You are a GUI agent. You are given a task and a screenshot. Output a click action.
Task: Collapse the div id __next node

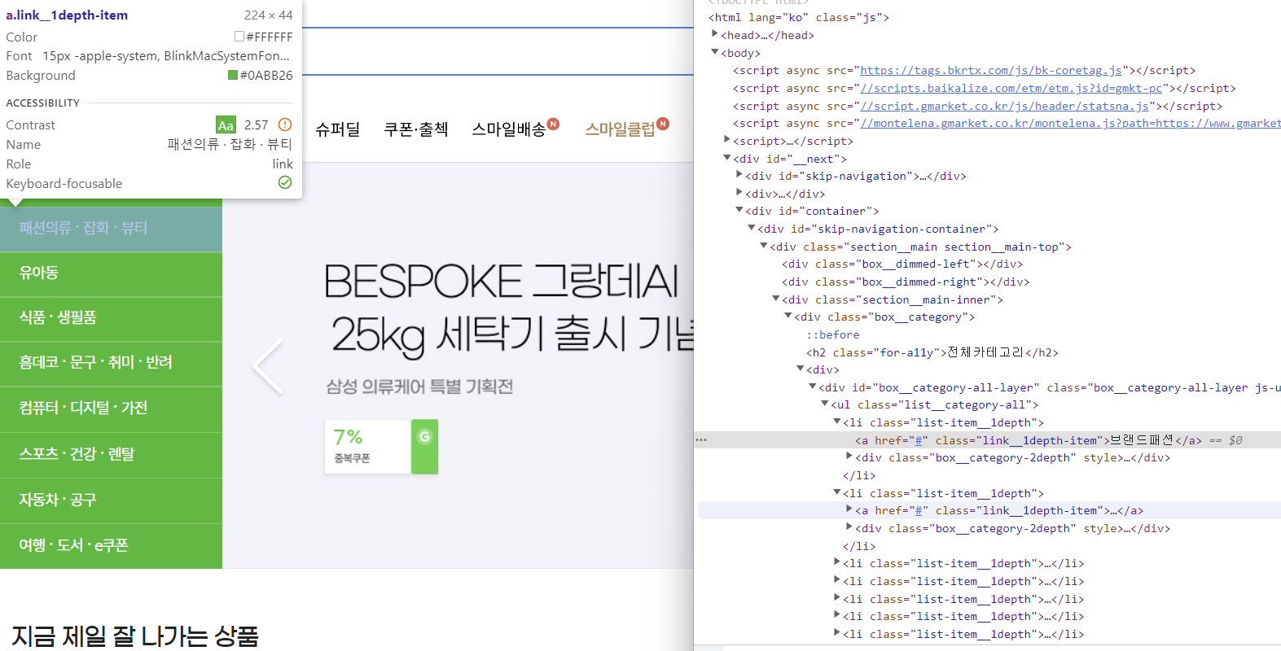tap(727, 158)
